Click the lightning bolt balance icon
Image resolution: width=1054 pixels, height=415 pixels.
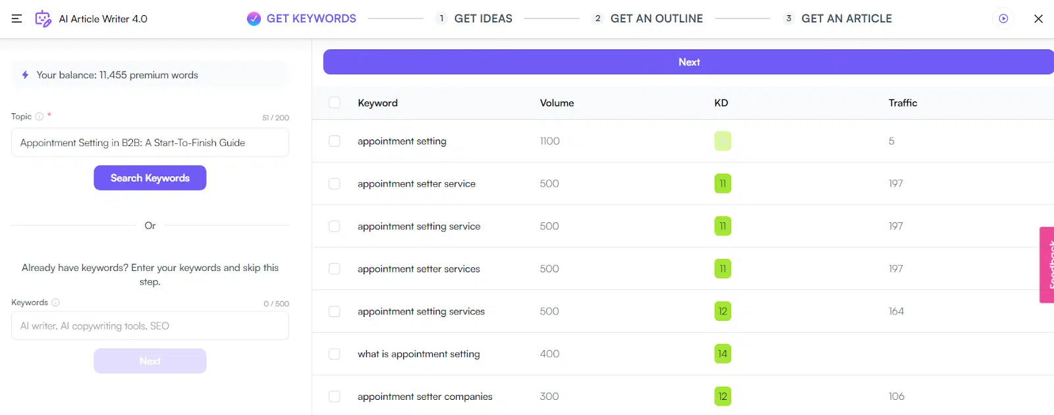tap(25, 75)
